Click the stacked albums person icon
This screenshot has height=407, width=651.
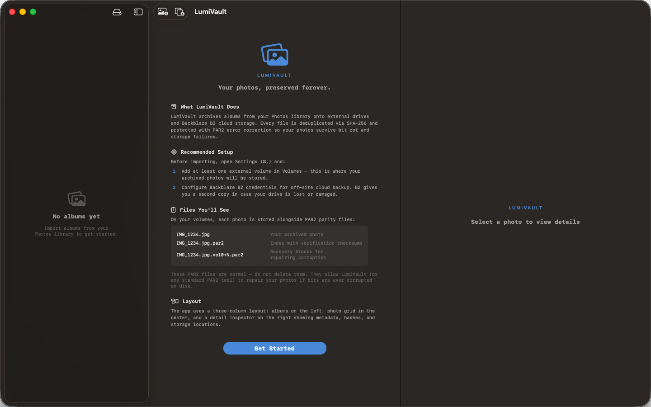point(179,12)
